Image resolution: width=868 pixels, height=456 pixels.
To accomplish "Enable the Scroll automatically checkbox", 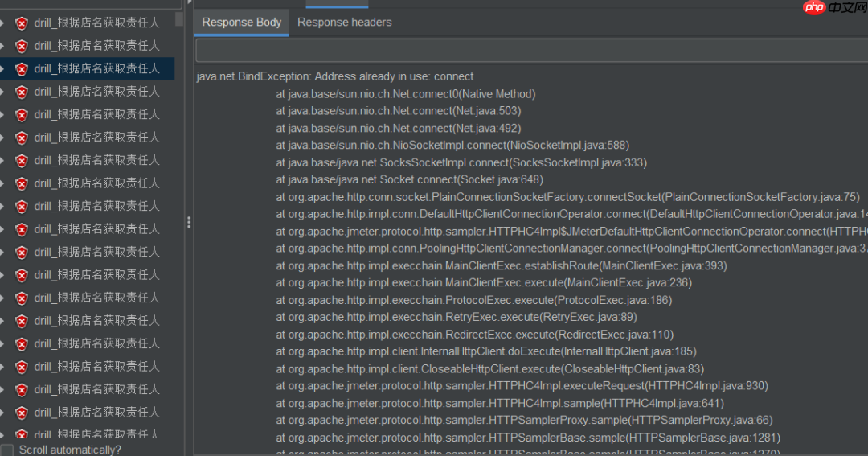I will tap(7, 450).
